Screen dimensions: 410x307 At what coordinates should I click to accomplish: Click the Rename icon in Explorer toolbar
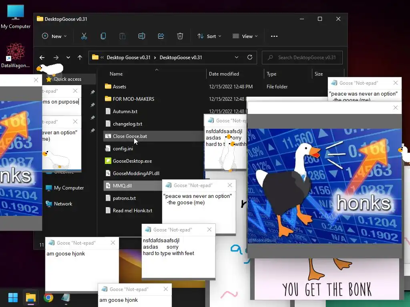tap(142, 36)
